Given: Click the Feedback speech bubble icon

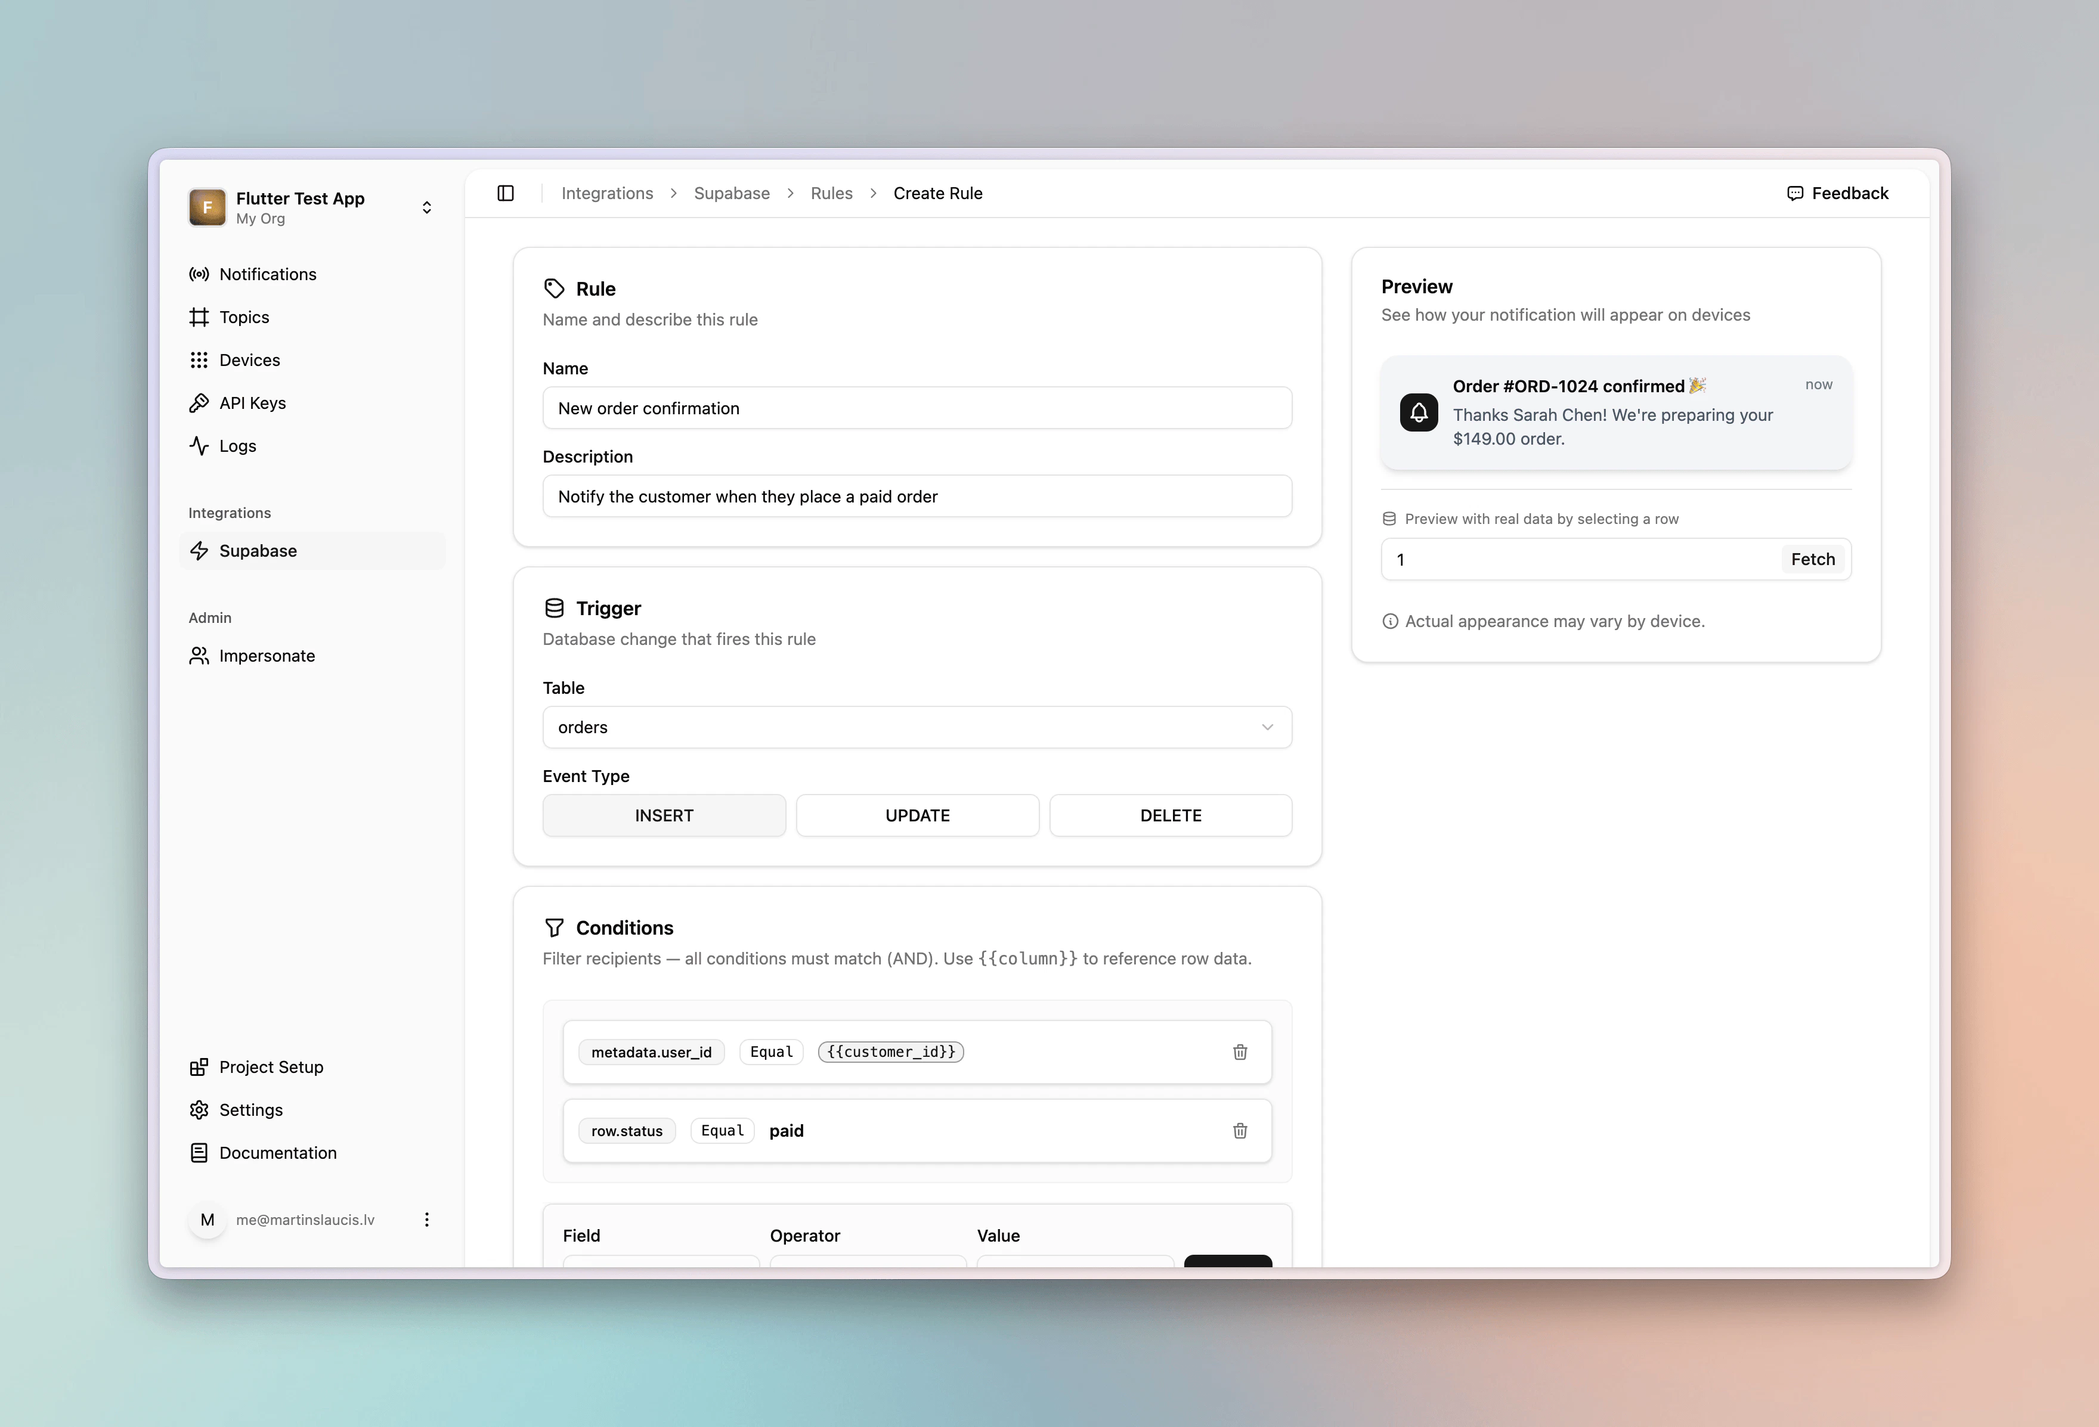Looking at the screenshot, I should coord(1795,193).
